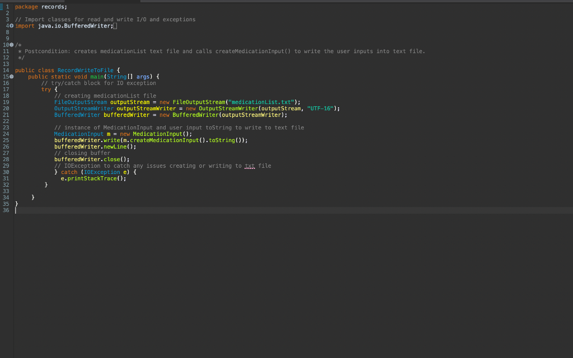Click the try keyword on line 17
Screen dimensions: 573x358
[x=46, y=89]
